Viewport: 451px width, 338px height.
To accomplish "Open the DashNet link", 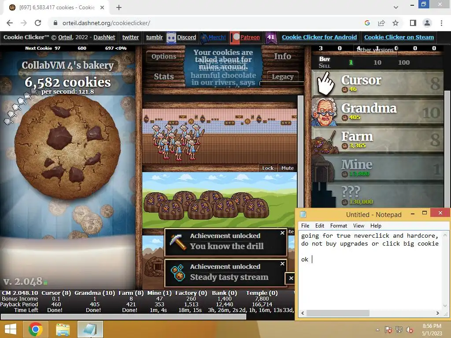I will pos(104,37).
